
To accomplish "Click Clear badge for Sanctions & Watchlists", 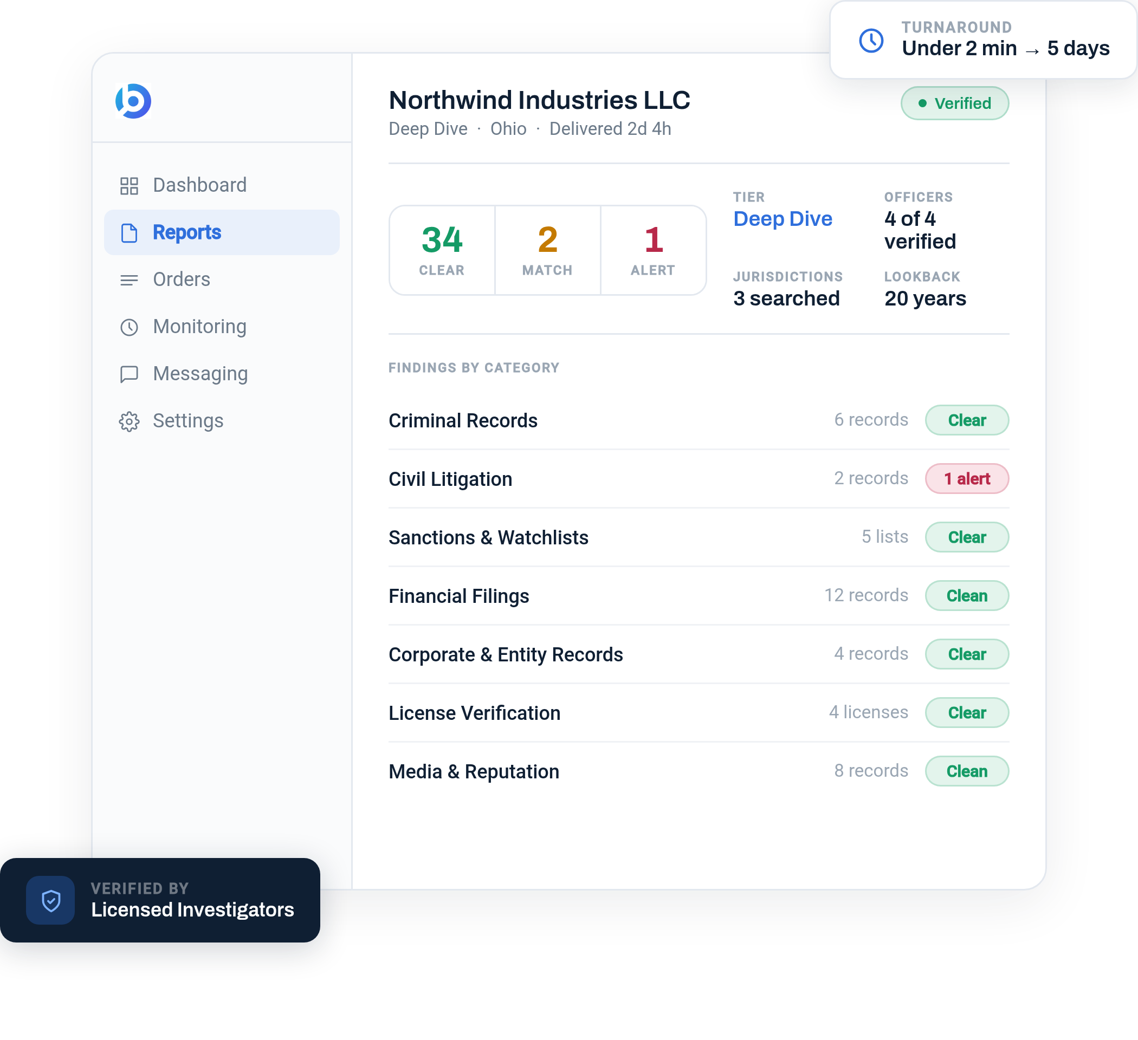I will click(966, 537).
